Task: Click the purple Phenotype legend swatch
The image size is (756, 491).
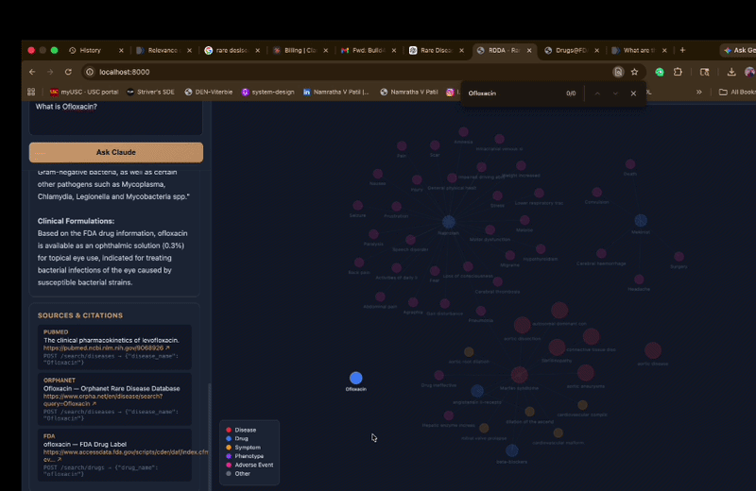Action: coord(229,456)
